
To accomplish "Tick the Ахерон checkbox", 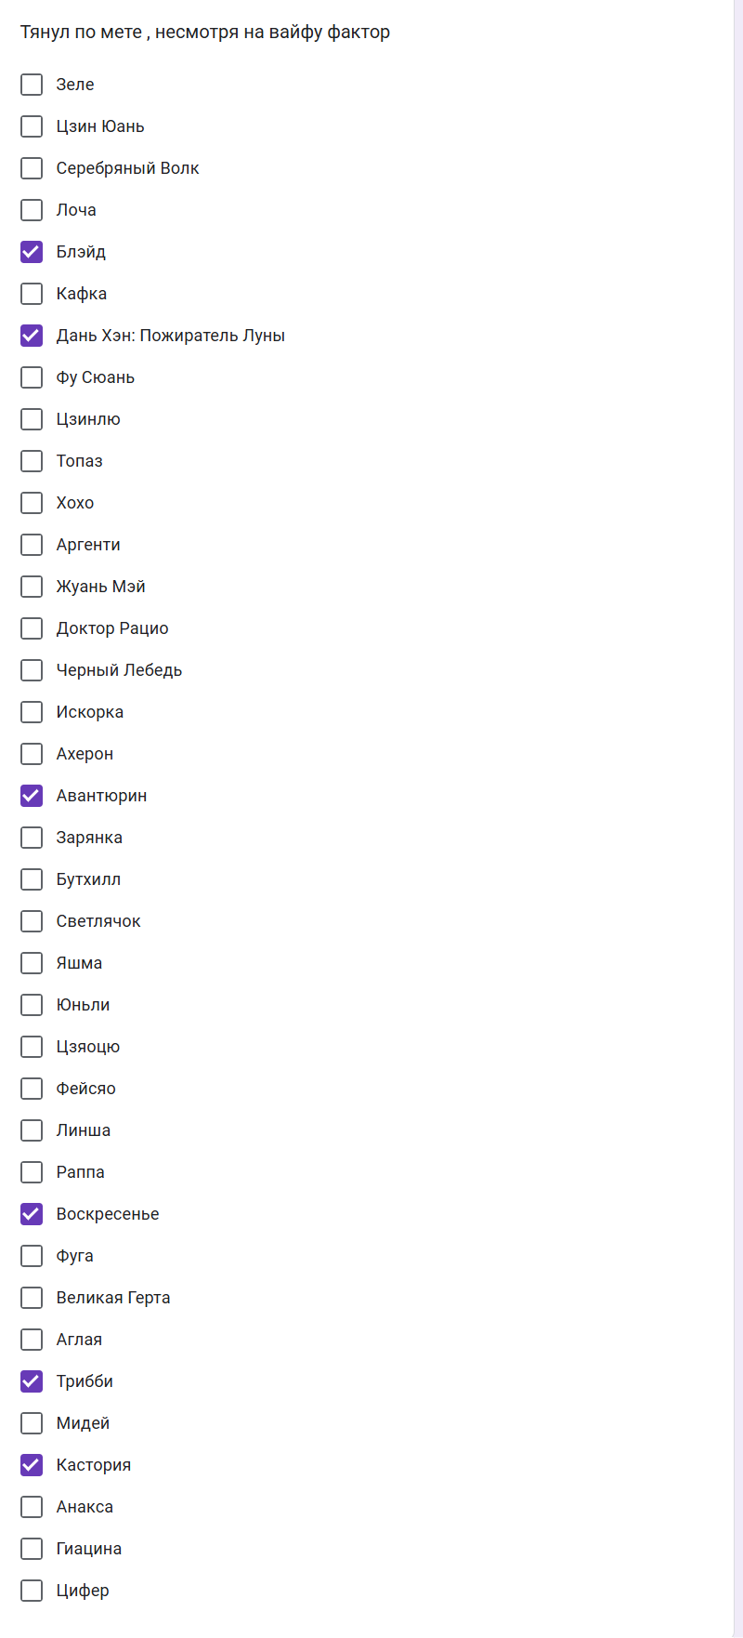I will tap(32, 754).
